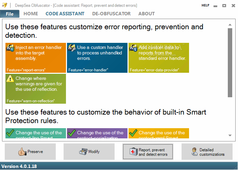Click the Version 4.0.1.18 status text
The width and height of the screenshot is (238, 170).
(x=19, y=166)
